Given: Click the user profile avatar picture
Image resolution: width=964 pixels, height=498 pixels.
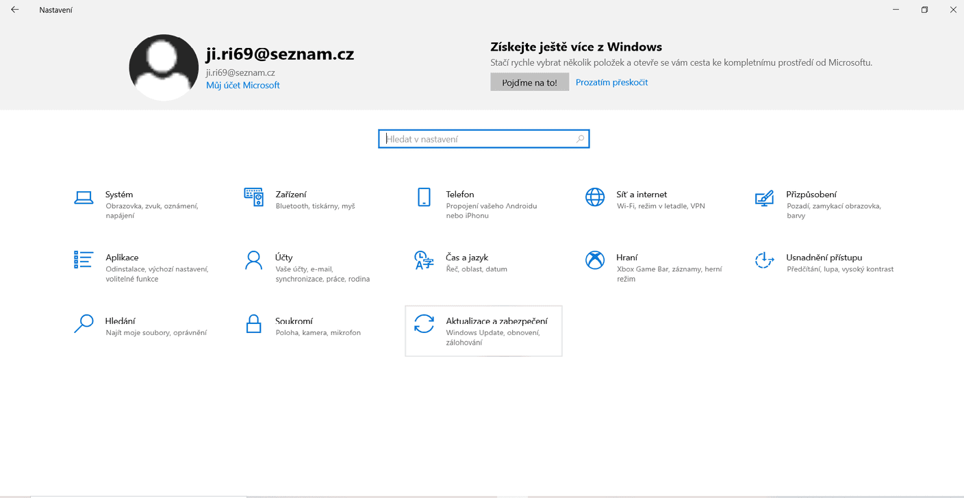Looking at the screenshot, I should (x=163, y=68).
